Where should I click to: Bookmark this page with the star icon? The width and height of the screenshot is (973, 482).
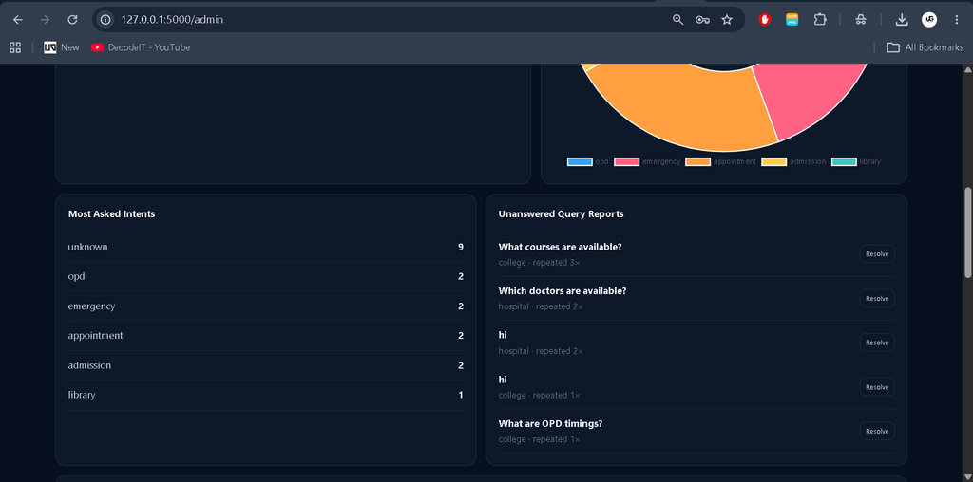point(727,20)
